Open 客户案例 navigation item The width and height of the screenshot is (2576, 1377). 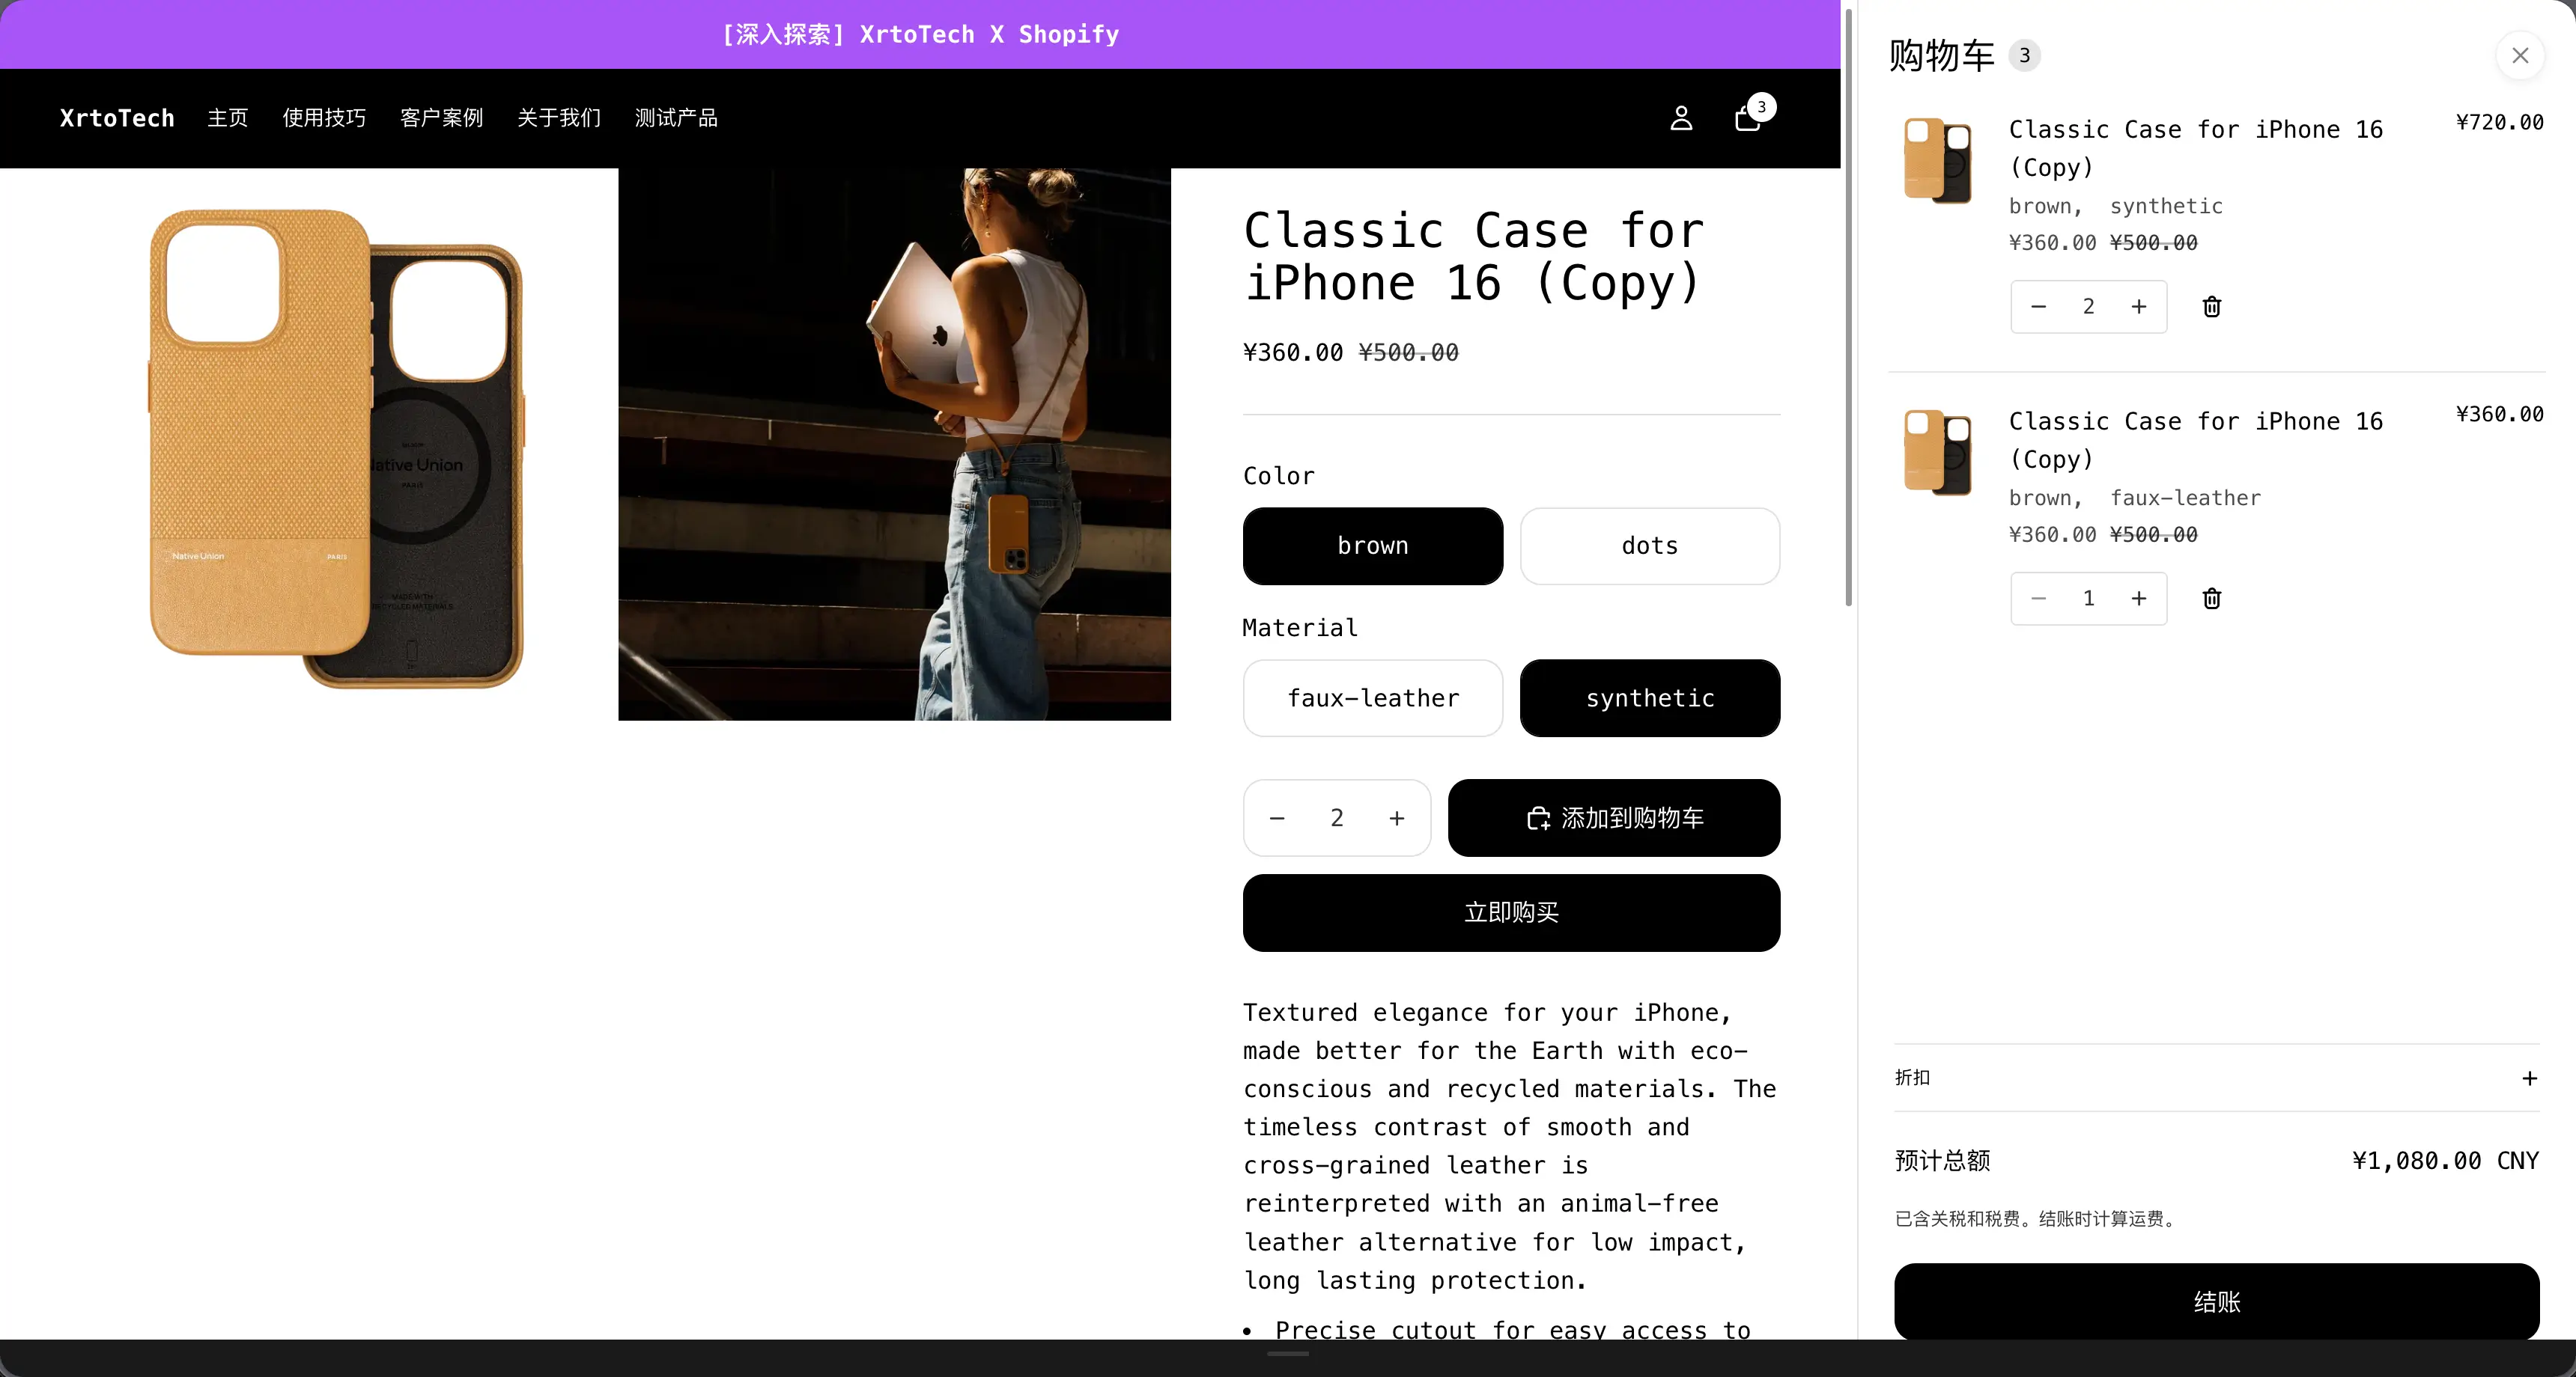[441, 118]
